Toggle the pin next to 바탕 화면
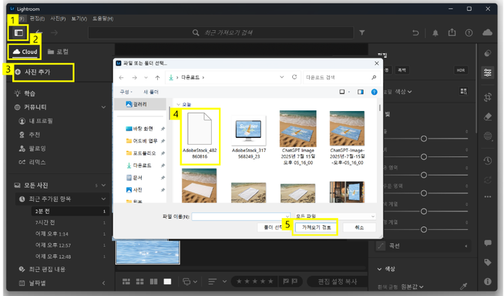The height and width of the screenshot is (296, 504). tap(163, 128)
